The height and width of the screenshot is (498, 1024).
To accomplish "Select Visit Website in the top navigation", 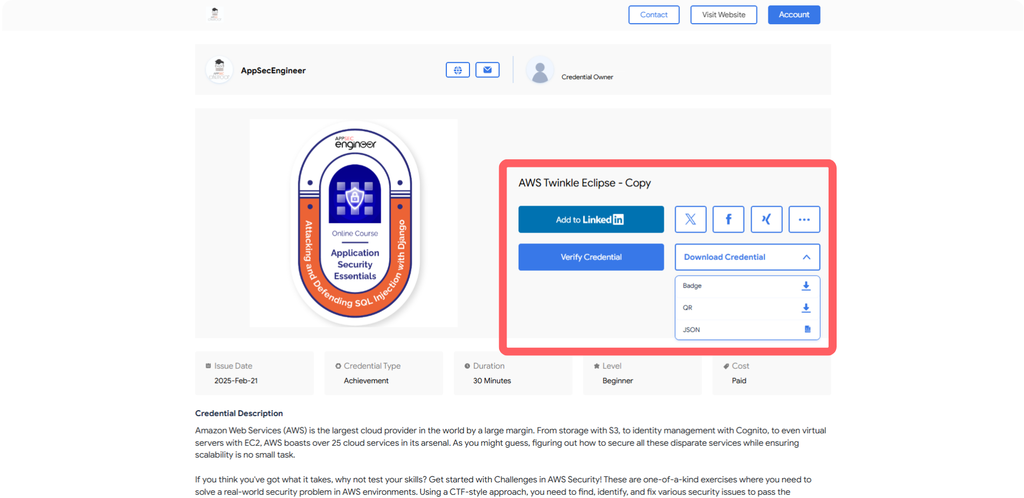I will pos(723,15).
